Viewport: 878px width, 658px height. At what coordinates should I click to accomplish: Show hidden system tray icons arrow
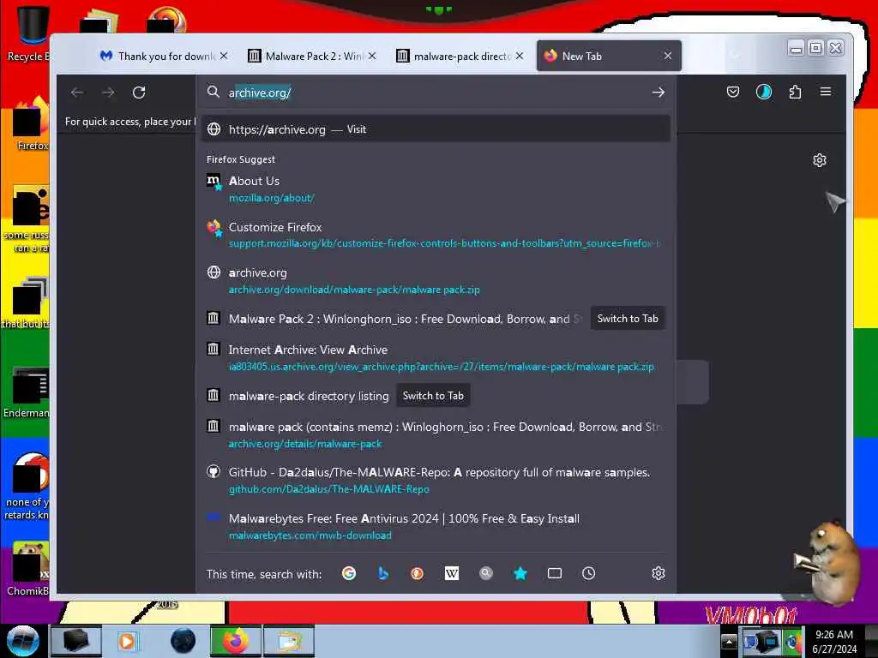pos(729,641)
